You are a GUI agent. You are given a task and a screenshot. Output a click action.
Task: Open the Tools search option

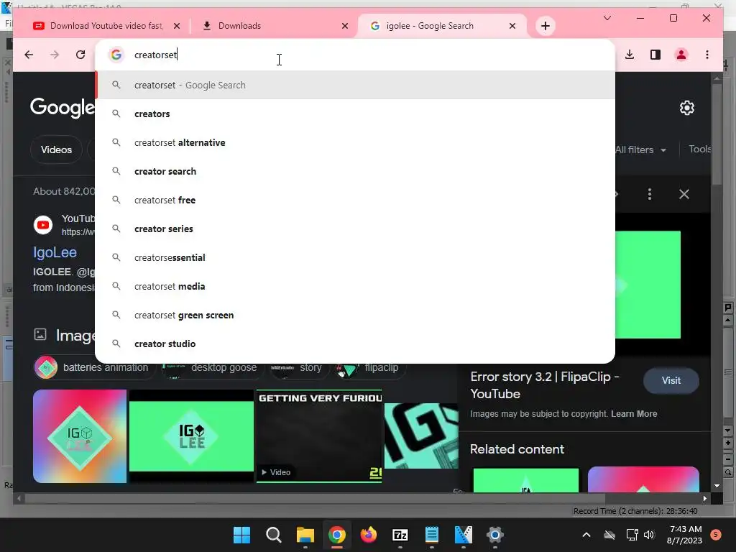click(x=699, y=149)
